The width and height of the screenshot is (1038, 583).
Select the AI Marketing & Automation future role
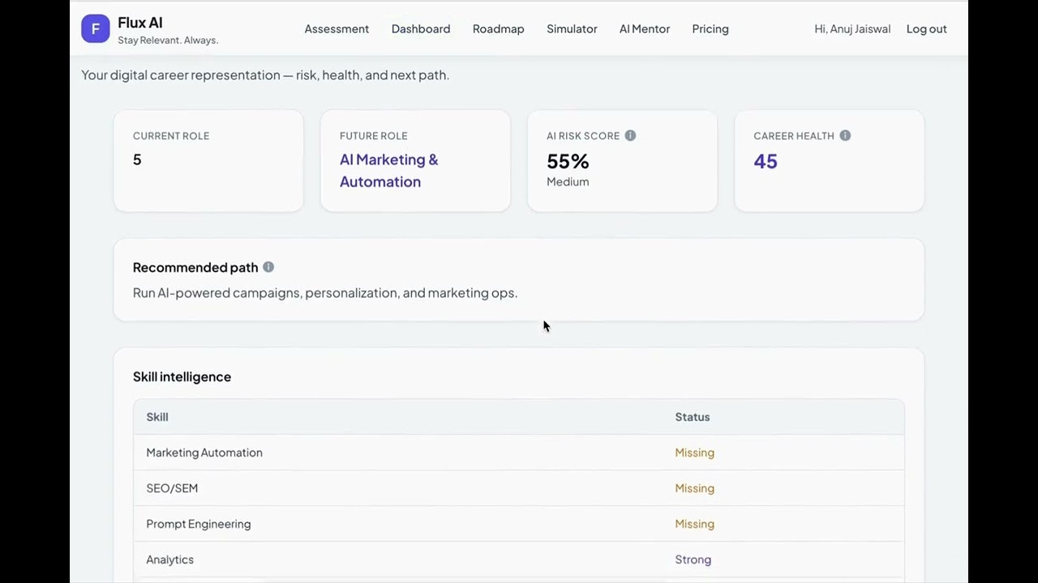(389, 171)
